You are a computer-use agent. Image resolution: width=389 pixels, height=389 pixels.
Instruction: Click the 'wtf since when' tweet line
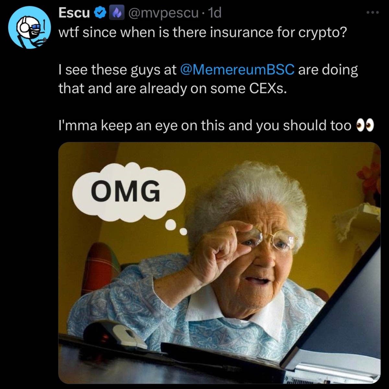click(203, 32)
